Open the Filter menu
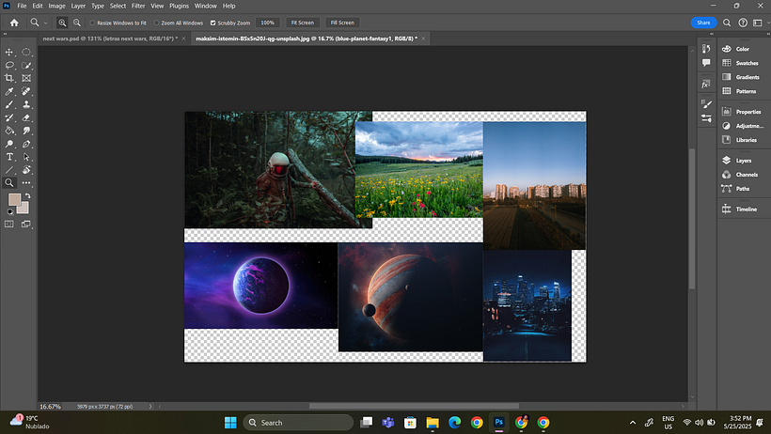The height and width of the screenshot is (434, 771). point(138,6)
